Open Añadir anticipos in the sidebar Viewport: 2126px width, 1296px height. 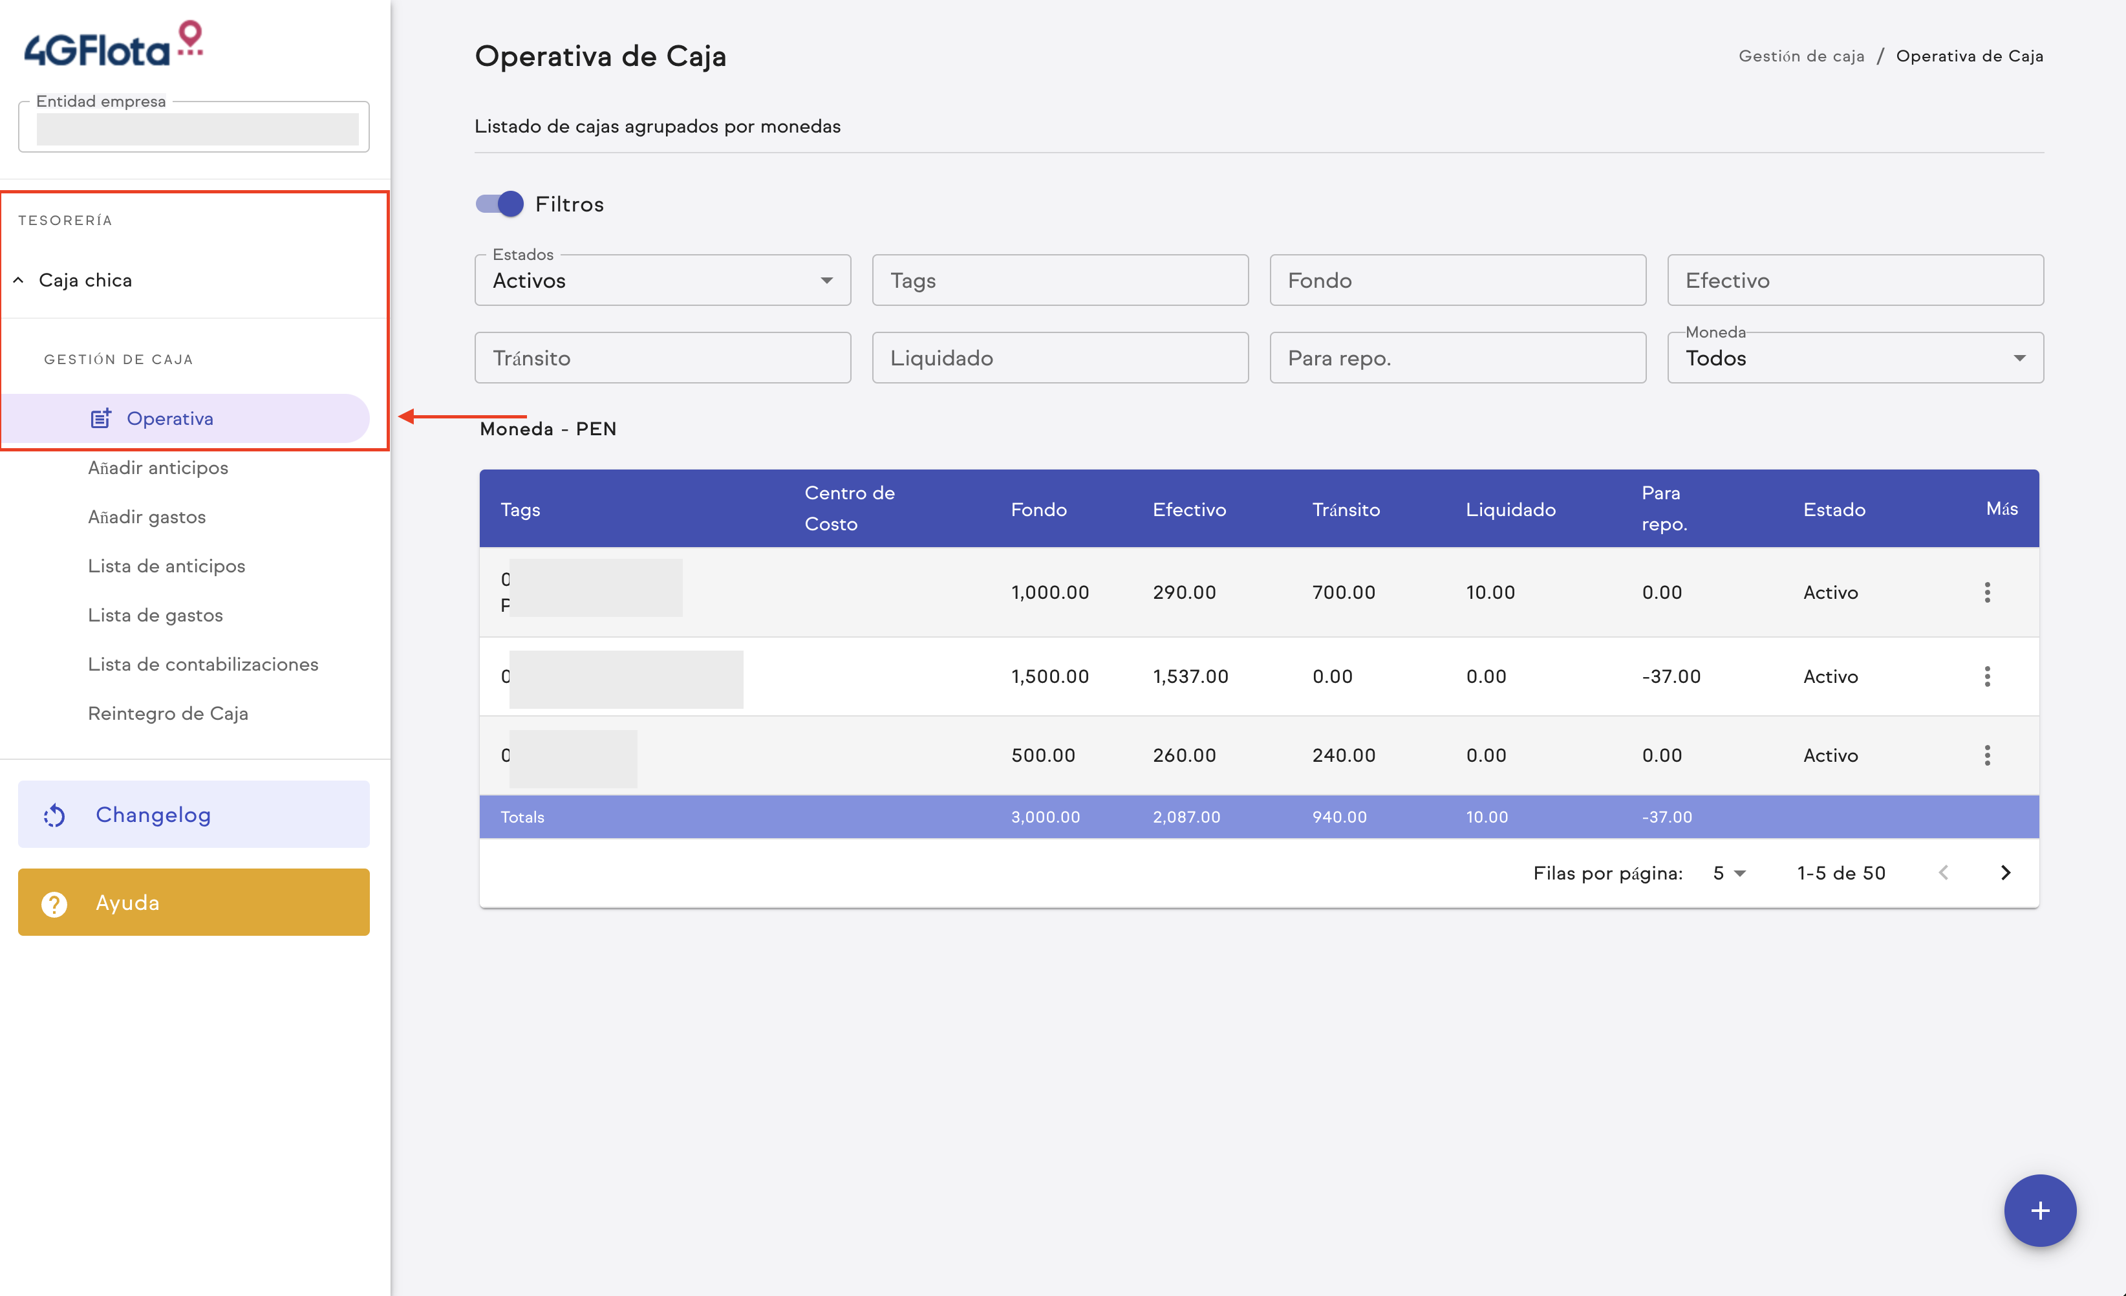[158, 468]
